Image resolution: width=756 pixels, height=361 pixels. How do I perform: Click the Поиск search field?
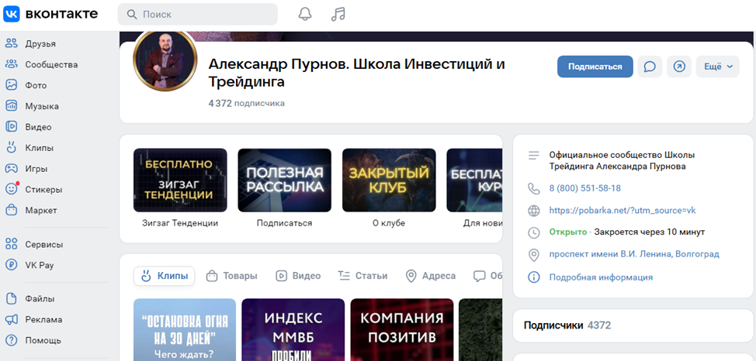pos(198,15)
